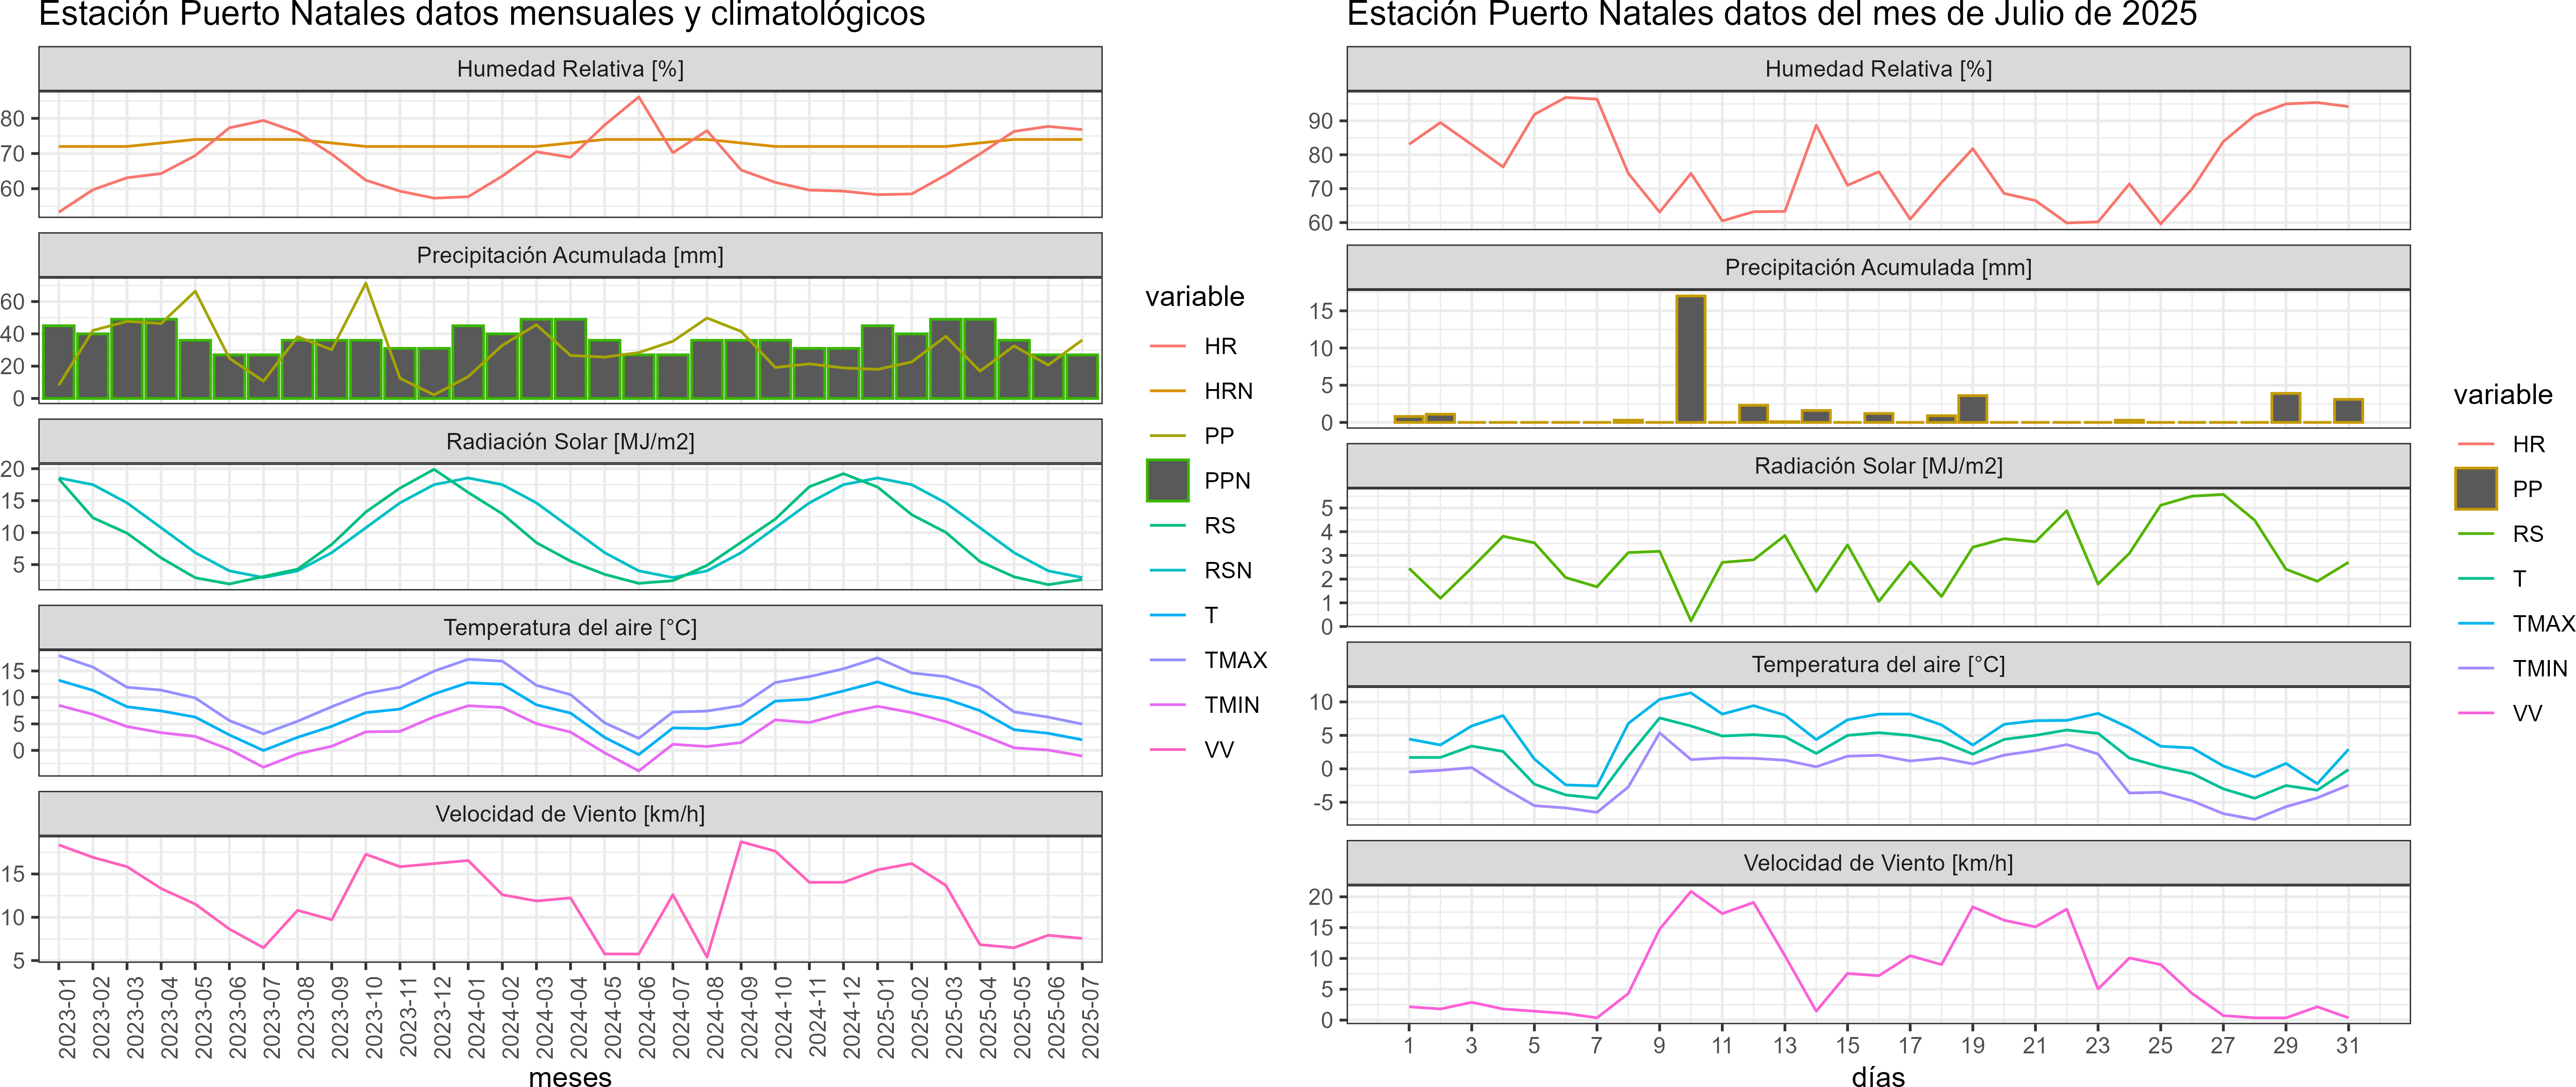Click TMAX legend label in monthly chart

(x=1235, y=660)
